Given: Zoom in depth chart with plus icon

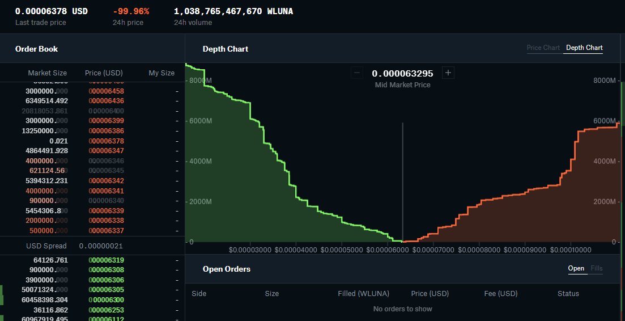Looking at the screenshot, I should pos(448,73).
